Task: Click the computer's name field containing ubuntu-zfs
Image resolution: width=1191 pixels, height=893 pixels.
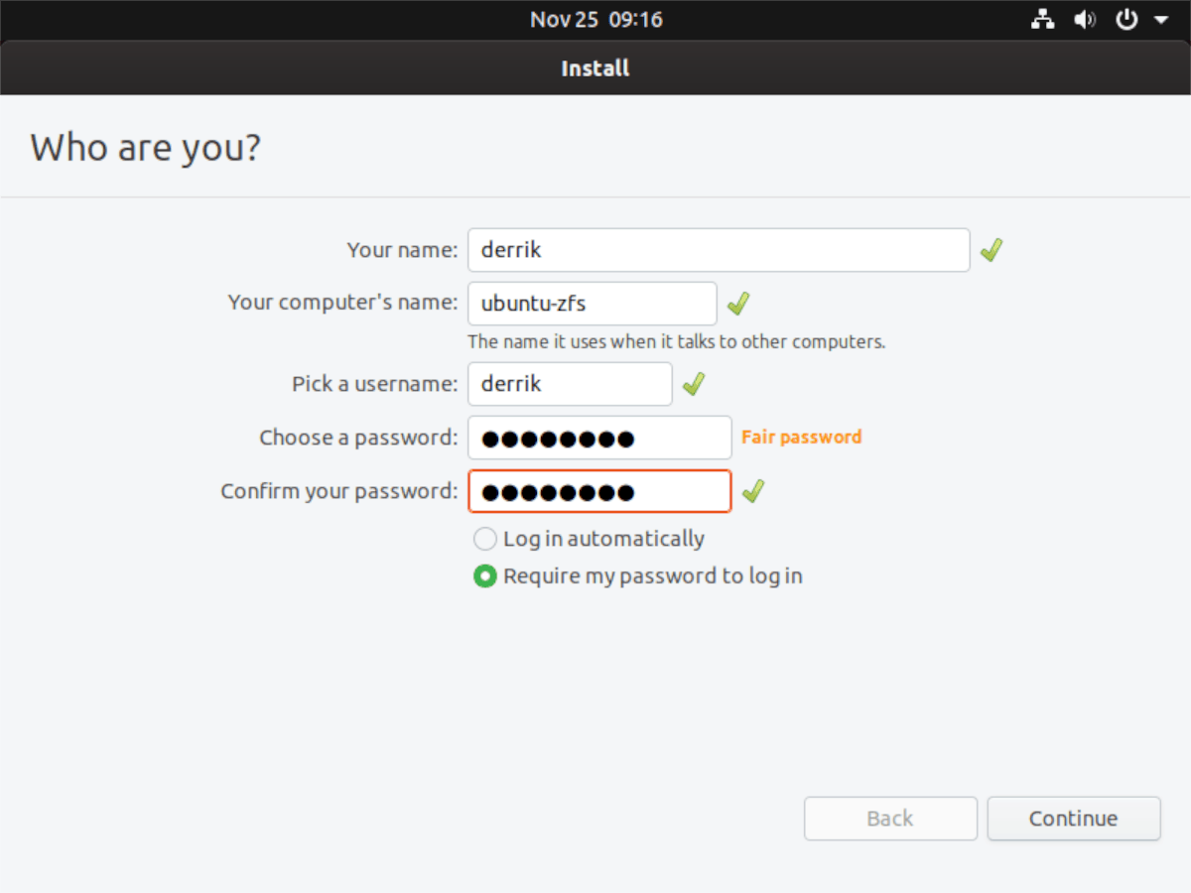Action: click(592, 304)
